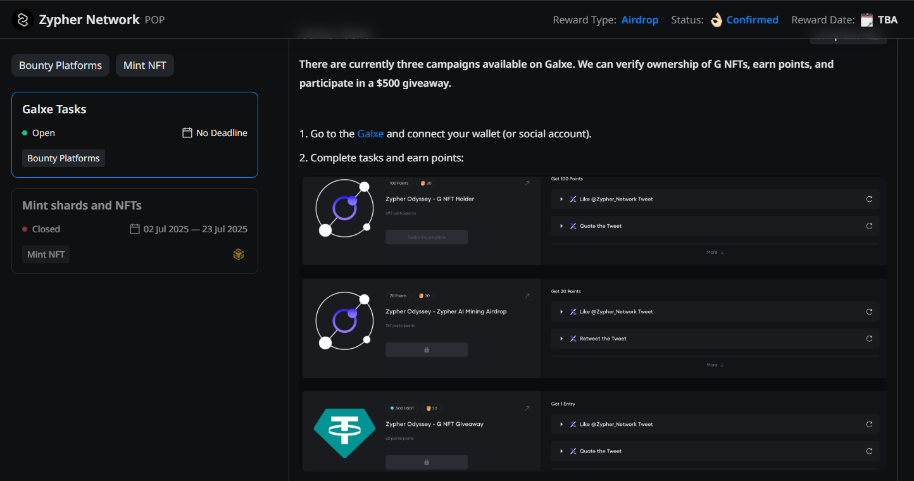Screen dimensions: 914x481
Task: Open external arrow on Zypher AI Mining Airdrop
Action: 527,296
